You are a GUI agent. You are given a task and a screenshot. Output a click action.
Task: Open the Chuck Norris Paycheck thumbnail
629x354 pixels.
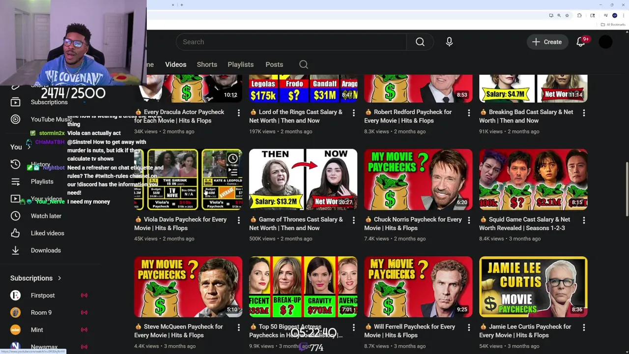pyautogui.click(x=418, y=179)
